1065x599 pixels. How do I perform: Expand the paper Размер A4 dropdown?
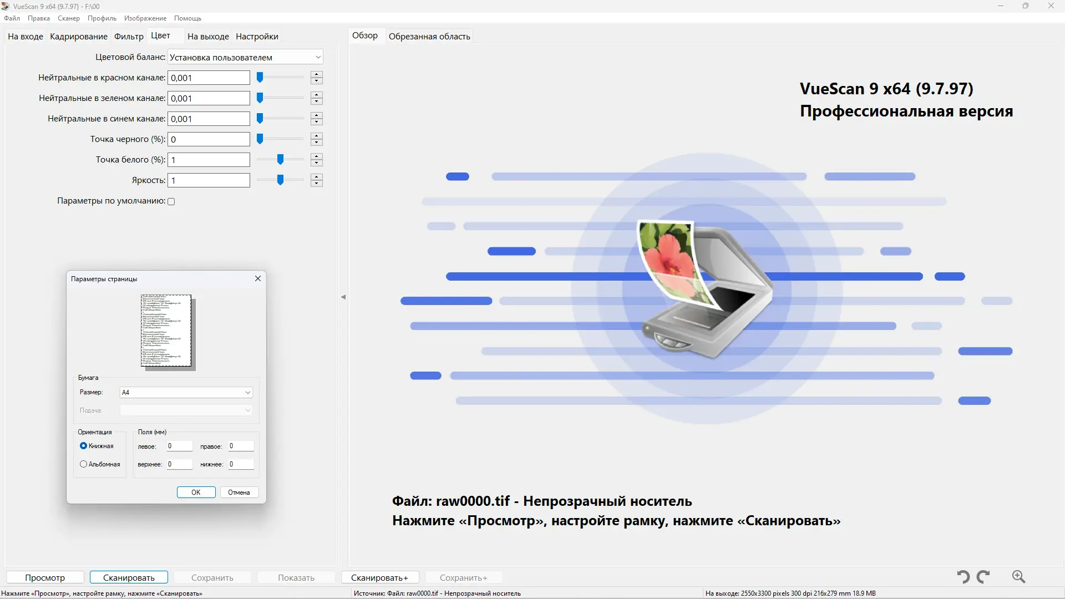(186, 392)
